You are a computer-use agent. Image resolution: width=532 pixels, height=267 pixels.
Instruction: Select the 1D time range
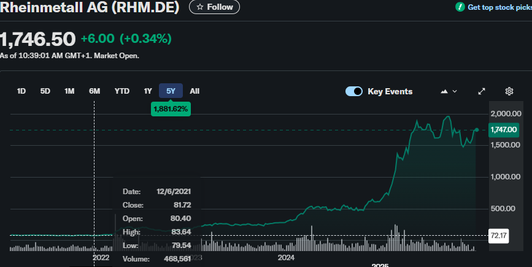21,91
